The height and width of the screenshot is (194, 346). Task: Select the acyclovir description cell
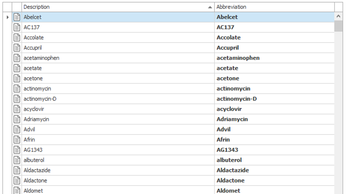(x=118, y=109)
